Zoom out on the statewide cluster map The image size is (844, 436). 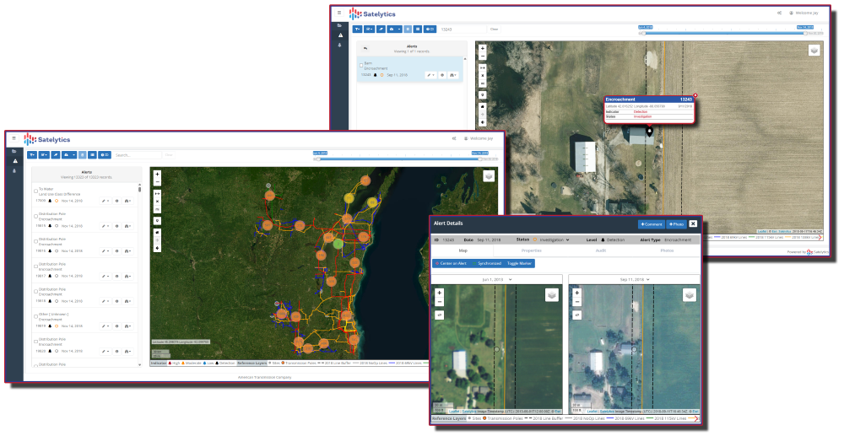(x=157, y=181)
